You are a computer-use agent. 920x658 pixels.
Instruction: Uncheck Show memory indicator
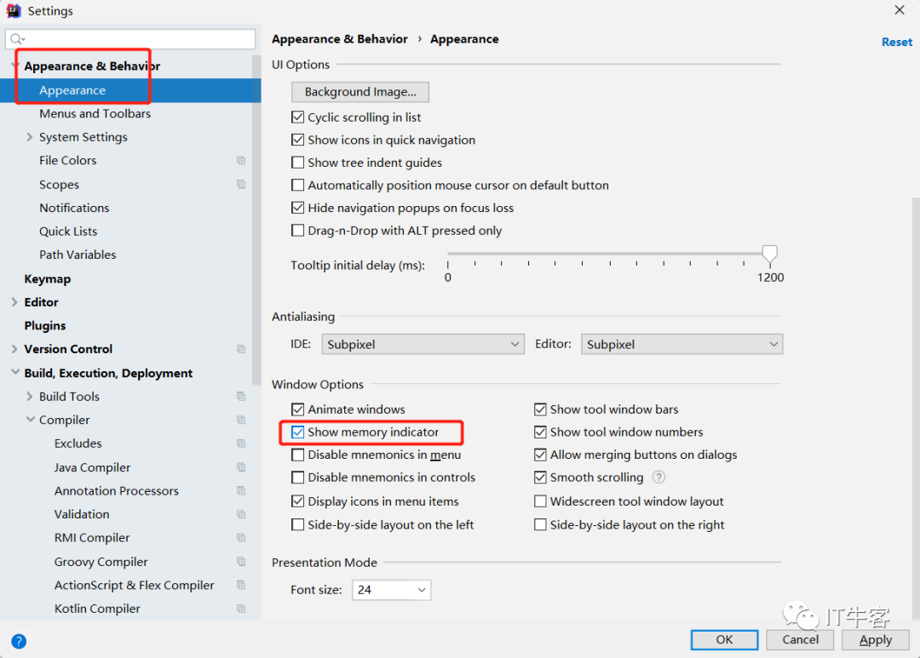click(x=298, y=432)
